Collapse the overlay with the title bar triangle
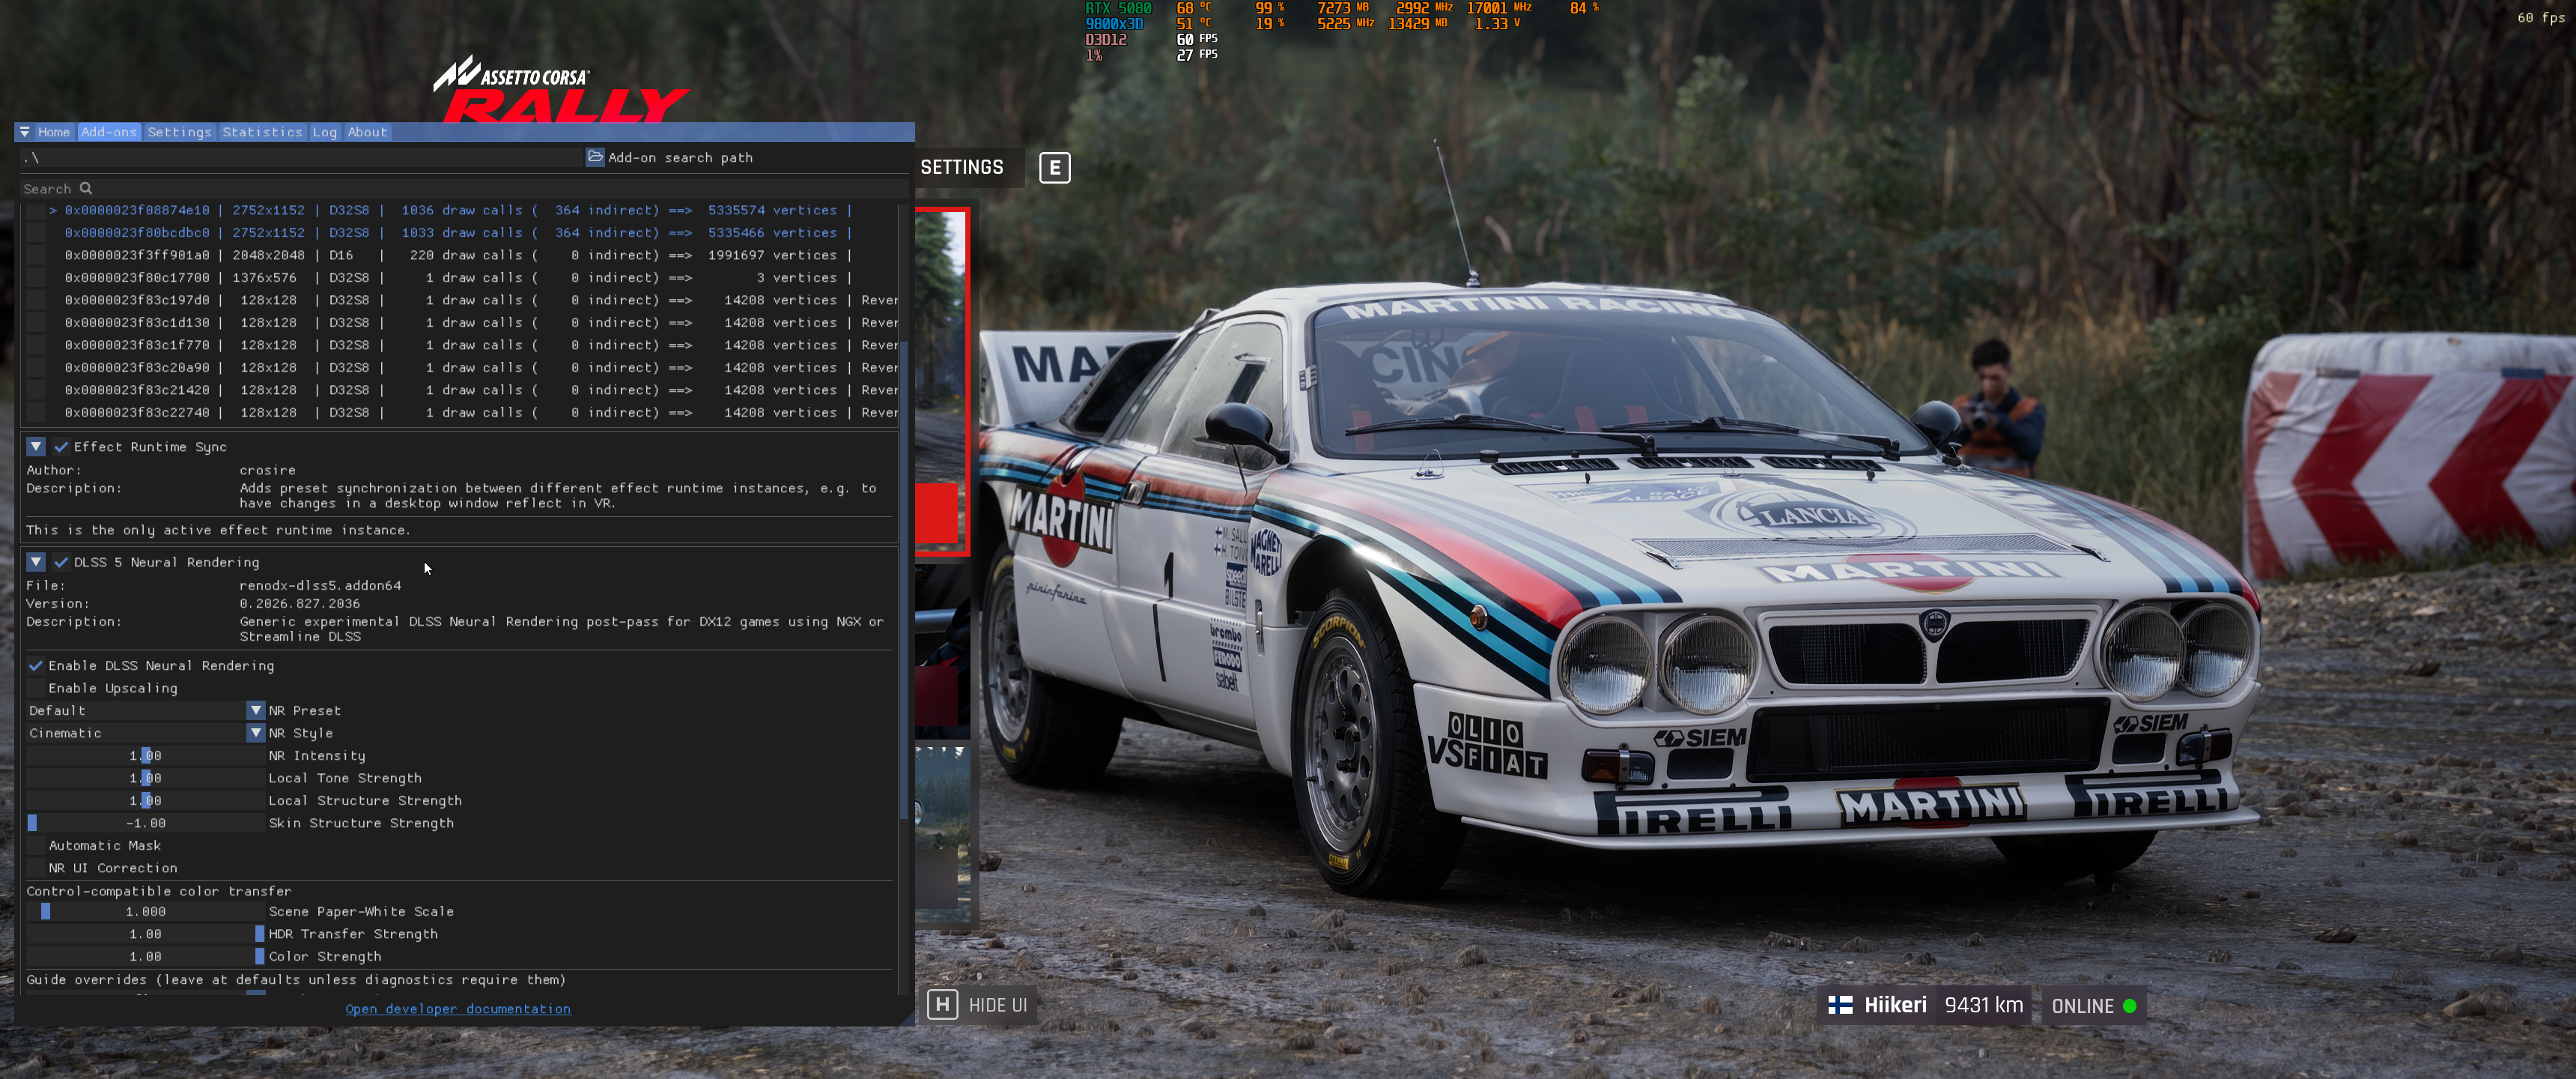This screenshot has height=1079, width=2576. pos(24,132)
